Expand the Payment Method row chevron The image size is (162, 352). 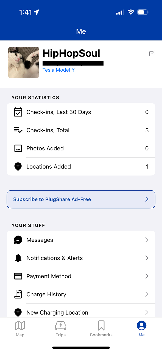tap(147, 276)
